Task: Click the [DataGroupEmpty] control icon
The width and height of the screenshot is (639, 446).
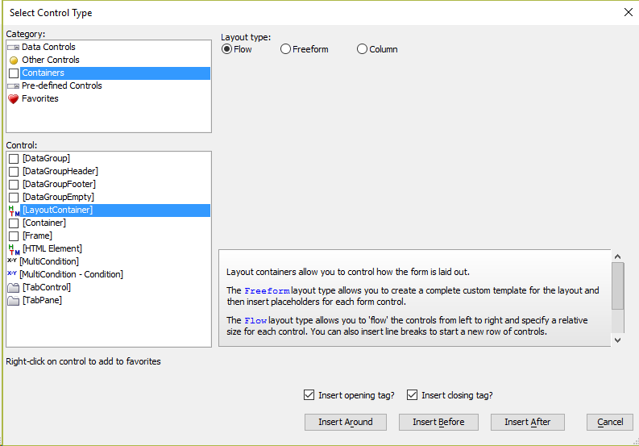Action: 14,198
